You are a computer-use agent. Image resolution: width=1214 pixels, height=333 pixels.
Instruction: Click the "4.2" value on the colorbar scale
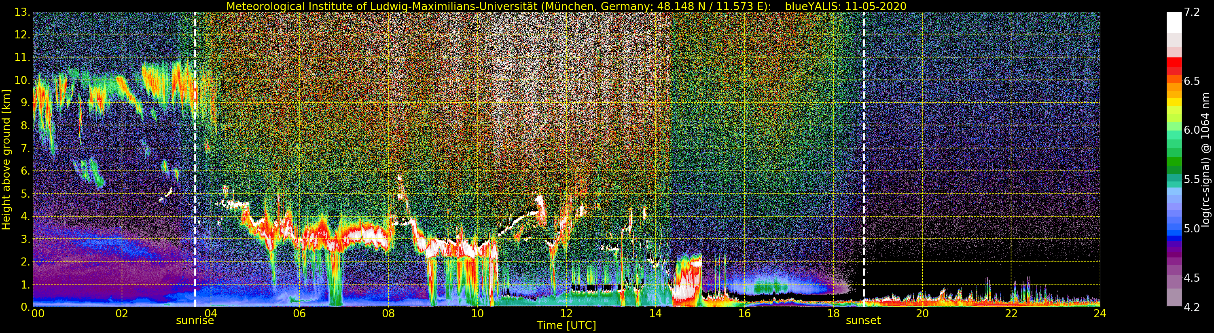point(1192,307)
